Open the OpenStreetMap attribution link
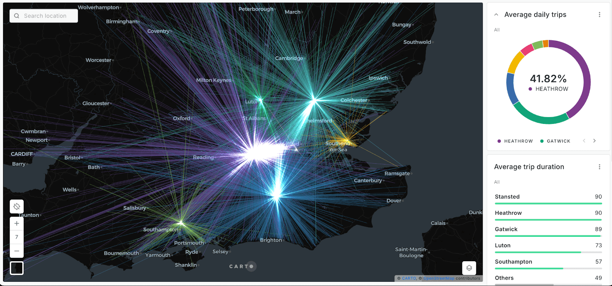The image size is (612, 286). [x=439, y=278]
